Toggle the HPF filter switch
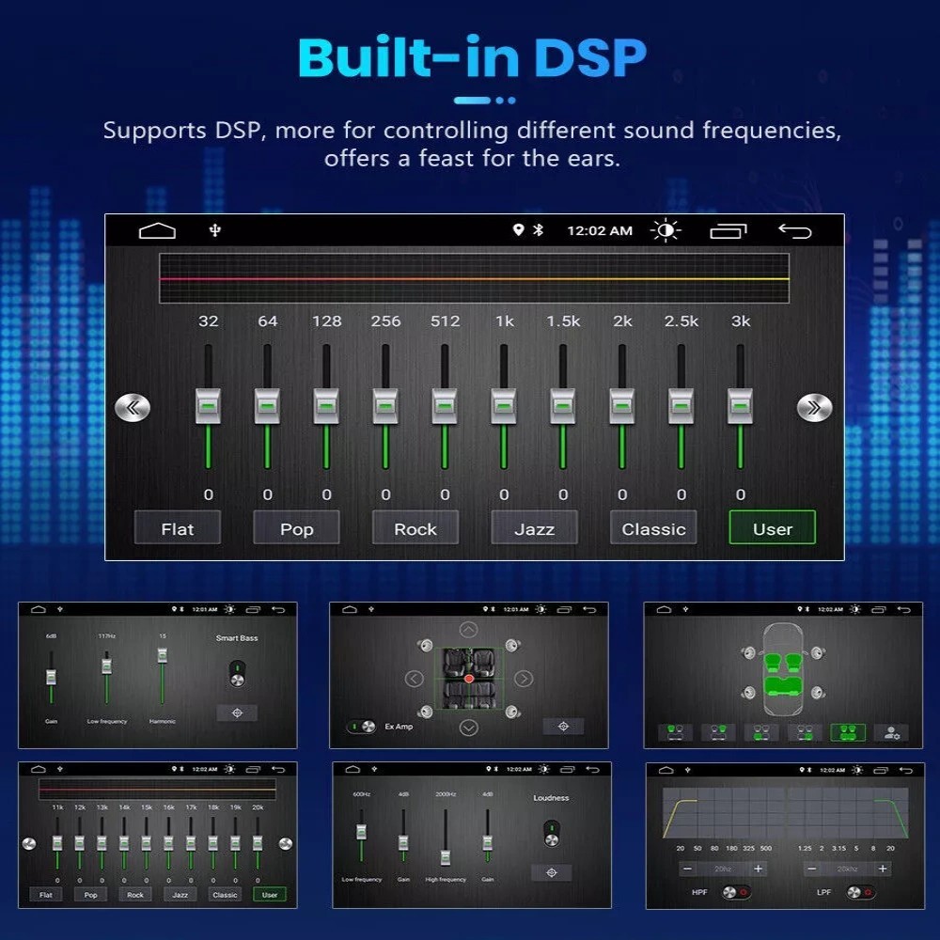This screenshot has height=940, width=940. [736, 892]
